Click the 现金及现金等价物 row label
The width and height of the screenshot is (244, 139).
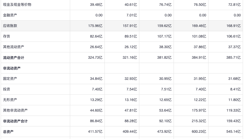coord(17,5)
